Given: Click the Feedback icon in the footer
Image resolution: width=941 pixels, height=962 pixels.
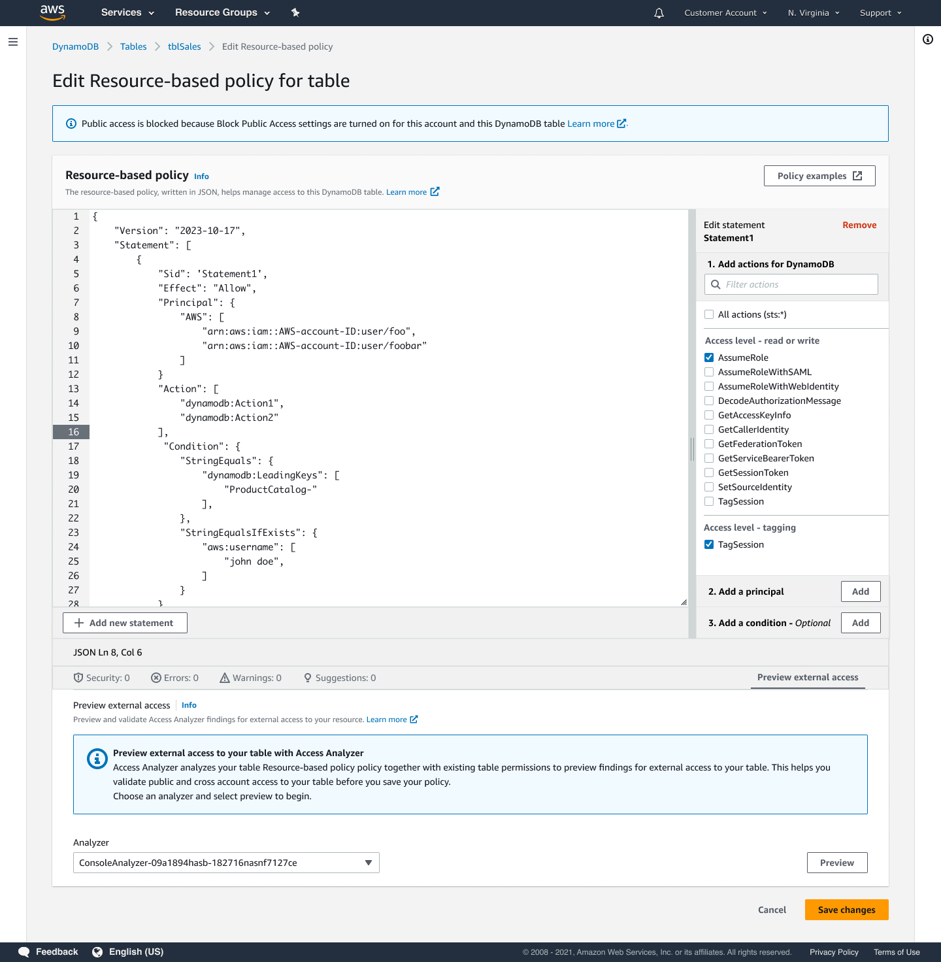Looking at the screenshot, I should (24, 952).
